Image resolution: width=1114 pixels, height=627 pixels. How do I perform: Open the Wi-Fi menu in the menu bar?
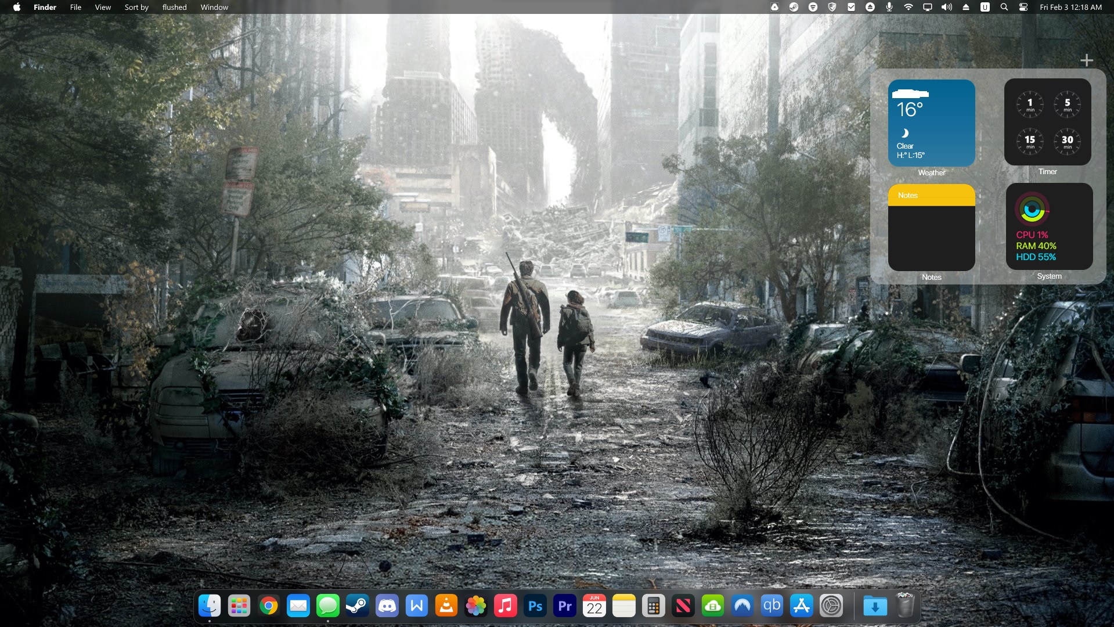click(908, 7)
